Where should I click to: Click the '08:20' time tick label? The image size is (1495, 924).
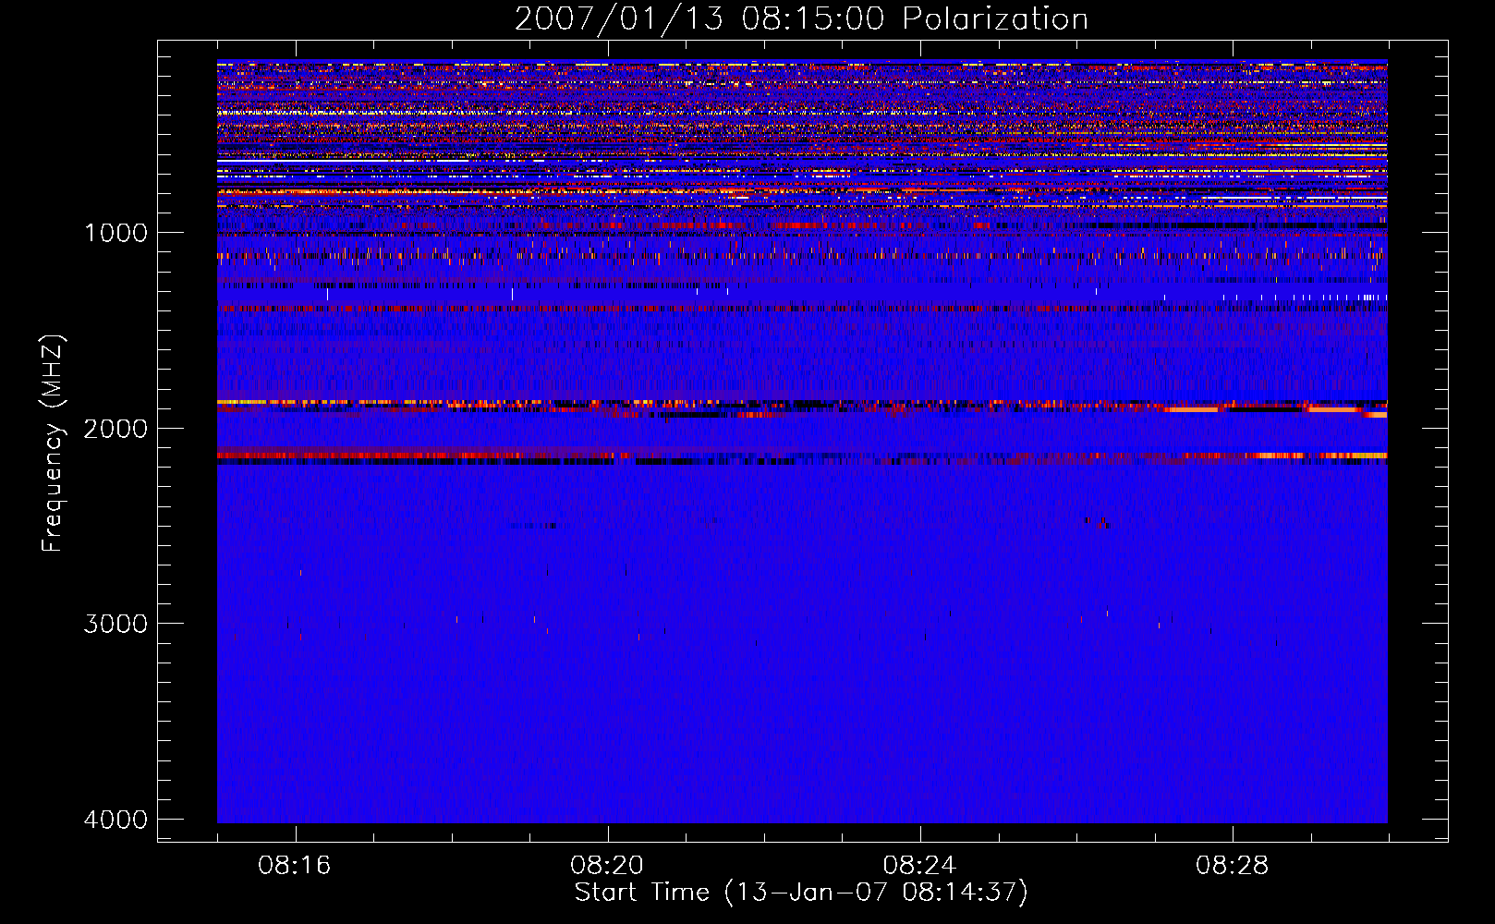(607, 866)
